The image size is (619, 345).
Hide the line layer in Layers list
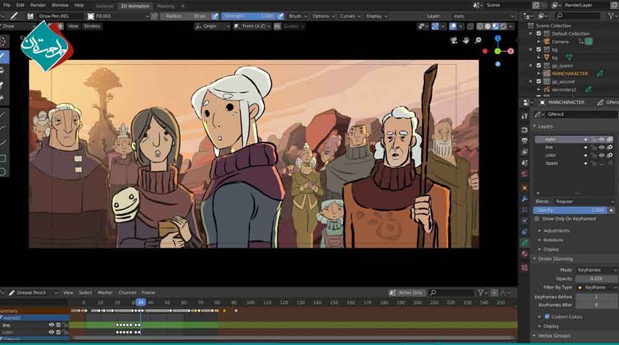point(602,147)
